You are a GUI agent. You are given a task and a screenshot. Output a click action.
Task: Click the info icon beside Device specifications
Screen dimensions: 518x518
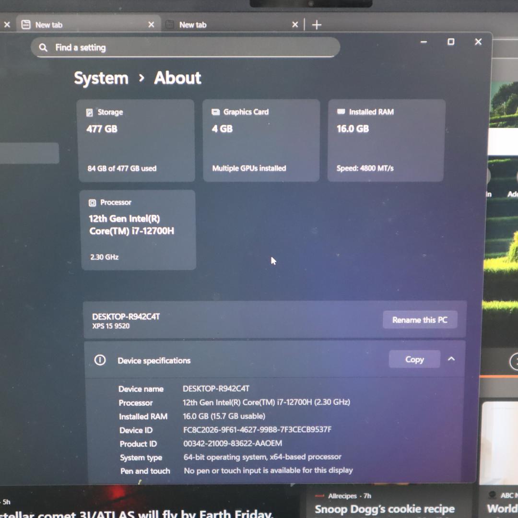click(x=100, y=360)
